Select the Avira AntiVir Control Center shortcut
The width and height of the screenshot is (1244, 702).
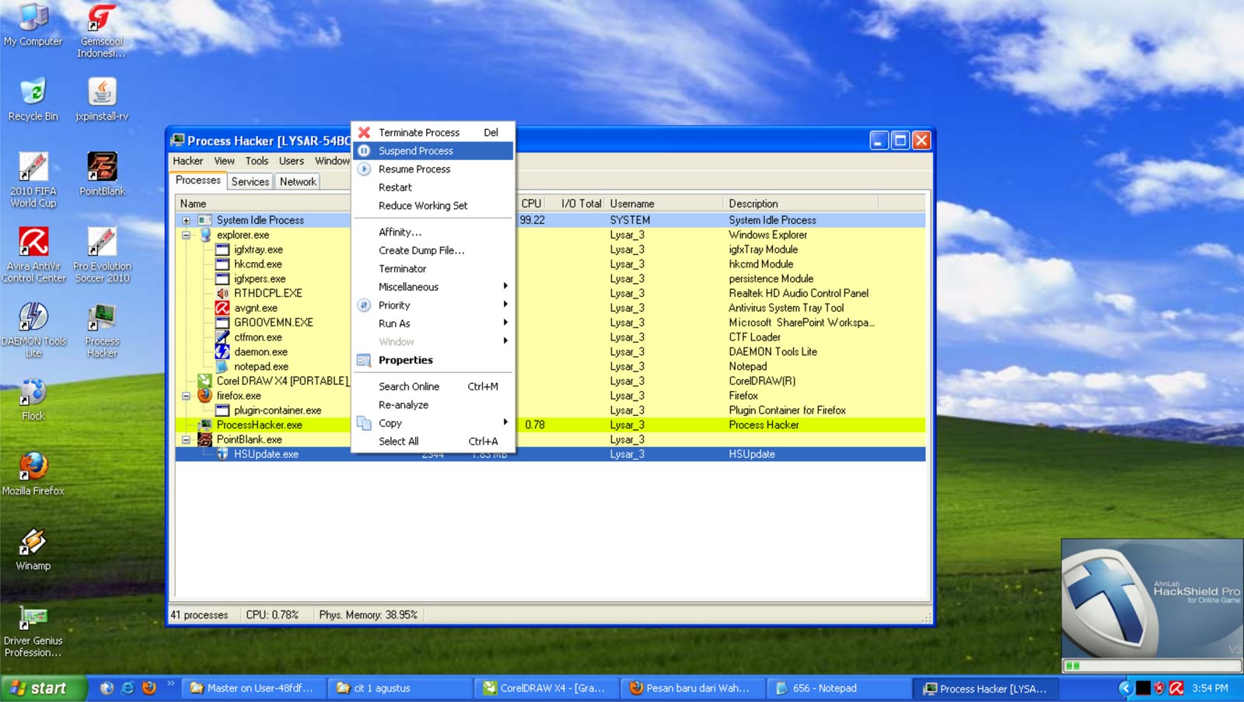click(x=33, y=255)
